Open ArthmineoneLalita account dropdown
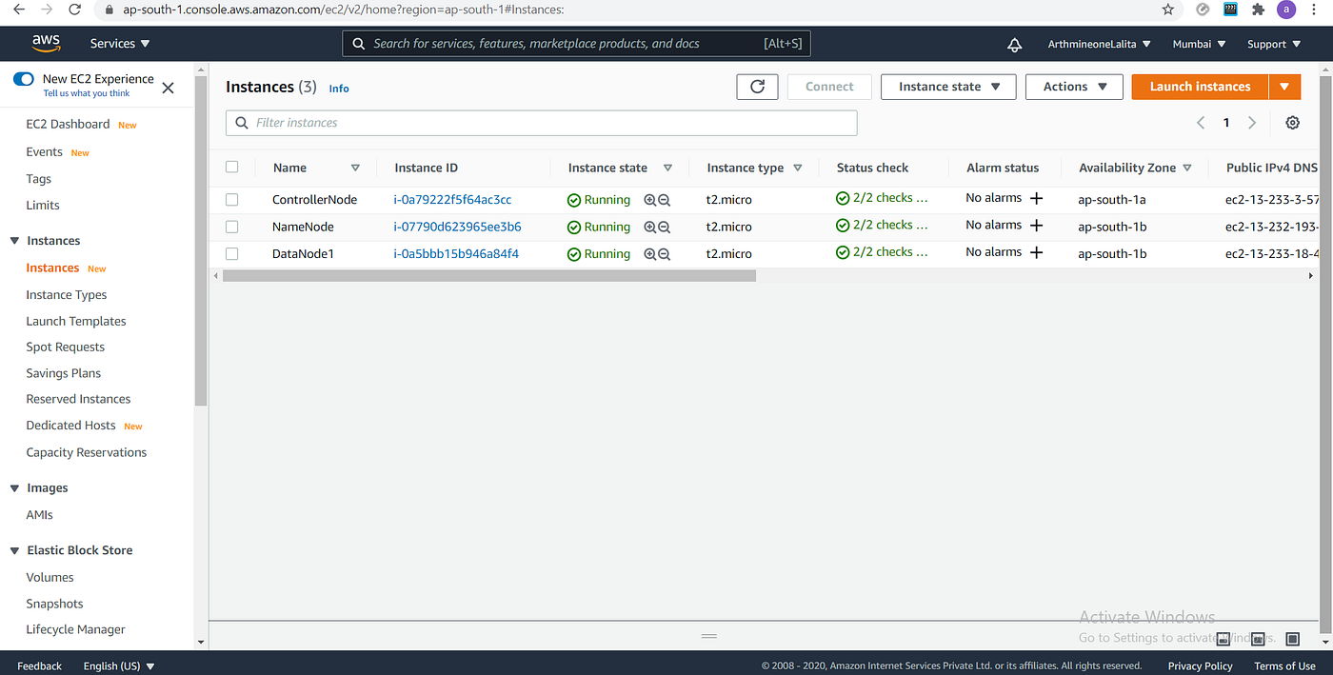The height and width of the screenshot is (675, 1333). [x=1099, y=45]
